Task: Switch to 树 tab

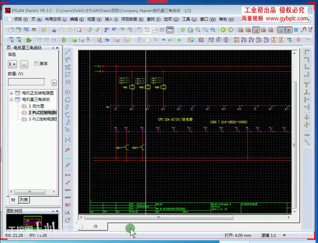Action: pos(13,200)
